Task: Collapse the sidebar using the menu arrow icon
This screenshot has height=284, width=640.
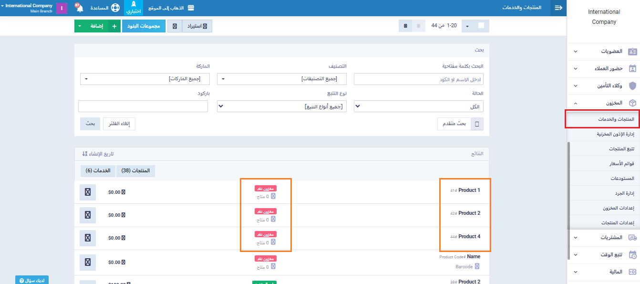Action: (558, 8)
